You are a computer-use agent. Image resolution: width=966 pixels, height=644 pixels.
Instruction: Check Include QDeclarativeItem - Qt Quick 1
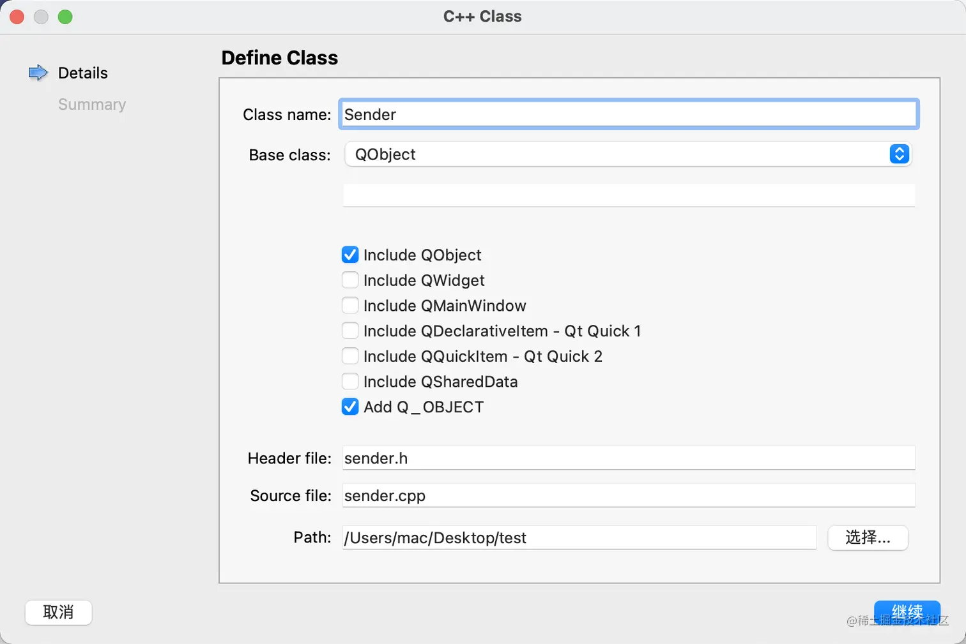pos(350,331)
